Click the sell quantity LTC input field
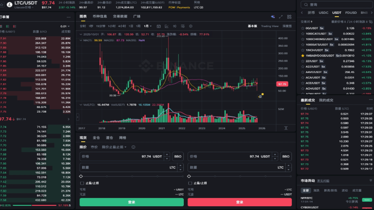The height and width of the screenshot is (210, 374). [240, 167]
